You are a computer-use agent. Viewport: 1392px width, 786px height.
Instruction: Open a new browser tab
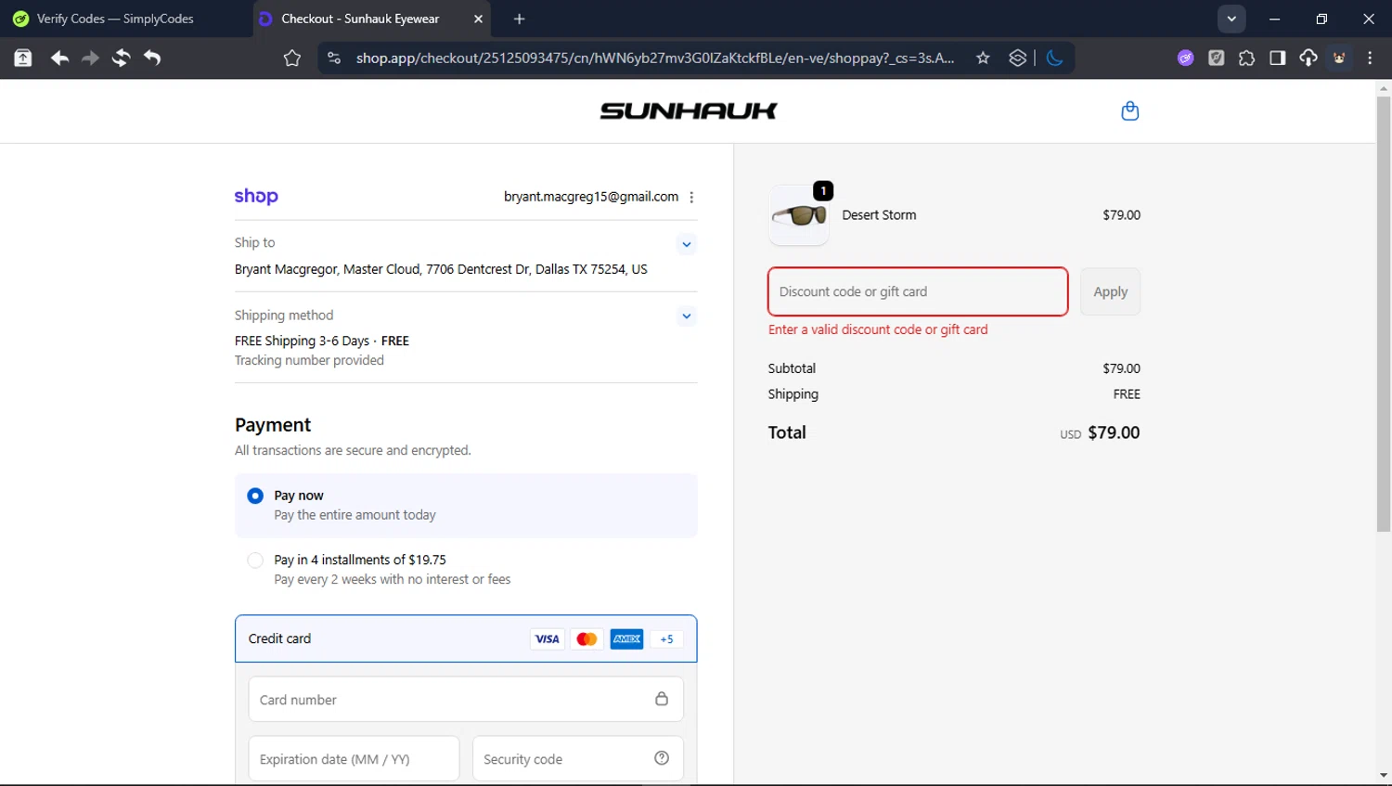[519, 19]
